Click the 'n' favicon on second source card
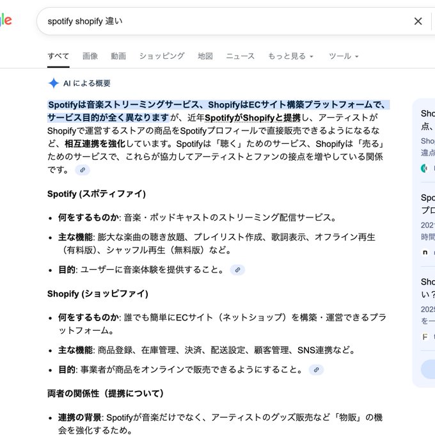 [425, 252]
